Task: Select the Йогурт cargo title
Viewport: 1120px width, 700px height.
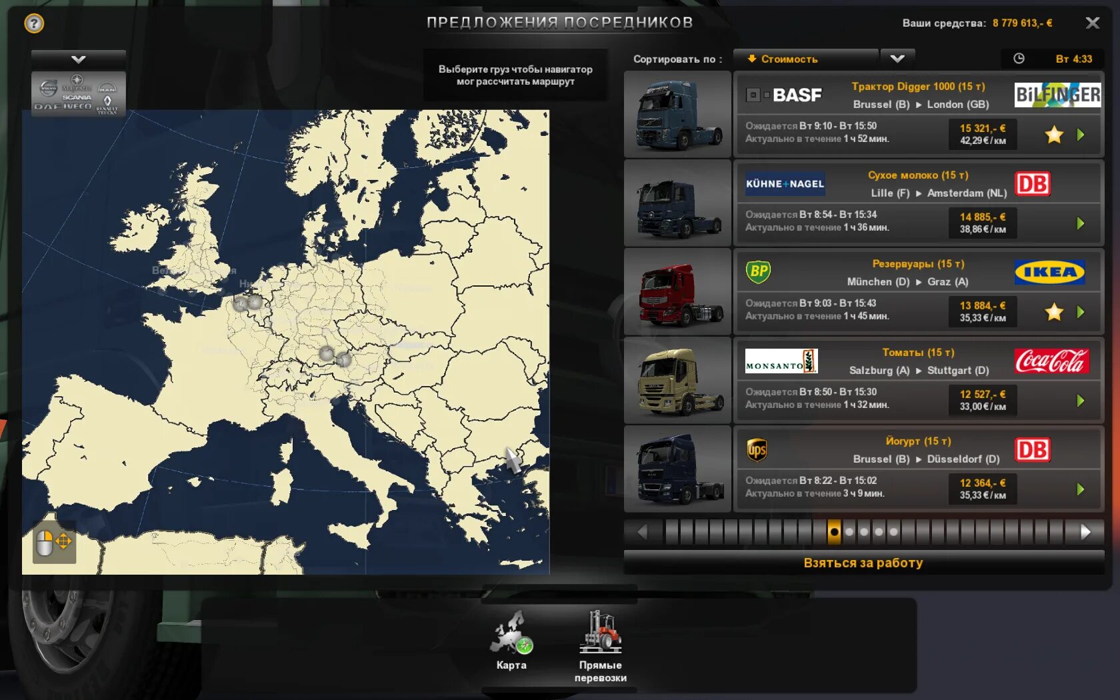Action: tap(918, 441)
